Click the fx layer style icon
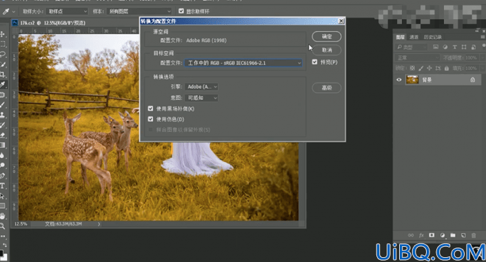This screenshot has height=262, width=486. tap(421, 235)
